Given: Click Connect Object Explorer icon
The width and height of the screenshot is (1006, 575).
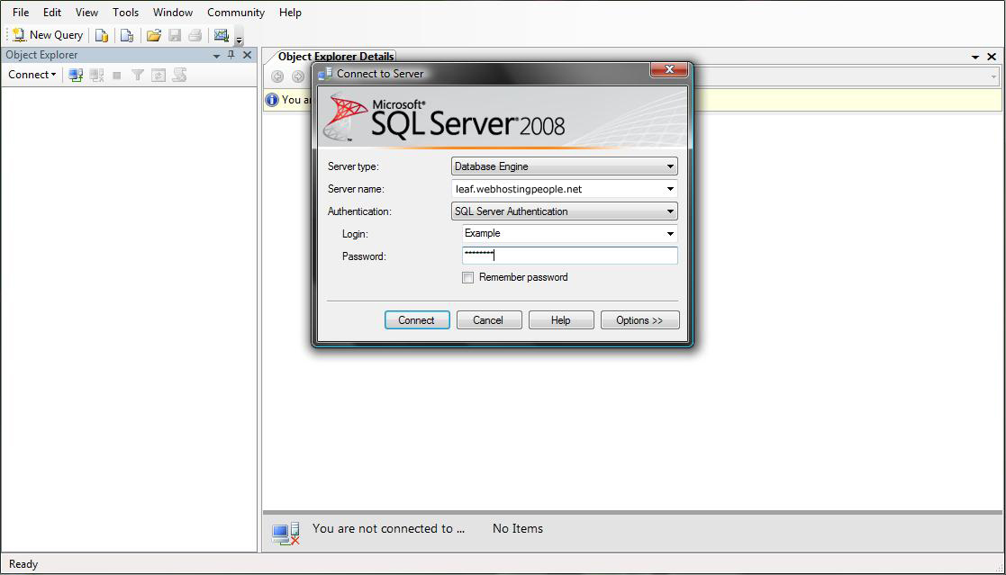Looking at the screenshot, I should [x=76, y=75].
